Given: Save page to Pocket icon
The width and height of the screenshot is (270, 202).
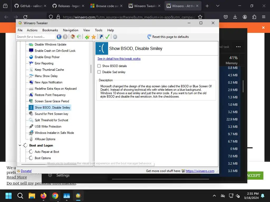Looking at the screenshot, I should point(226,17).
